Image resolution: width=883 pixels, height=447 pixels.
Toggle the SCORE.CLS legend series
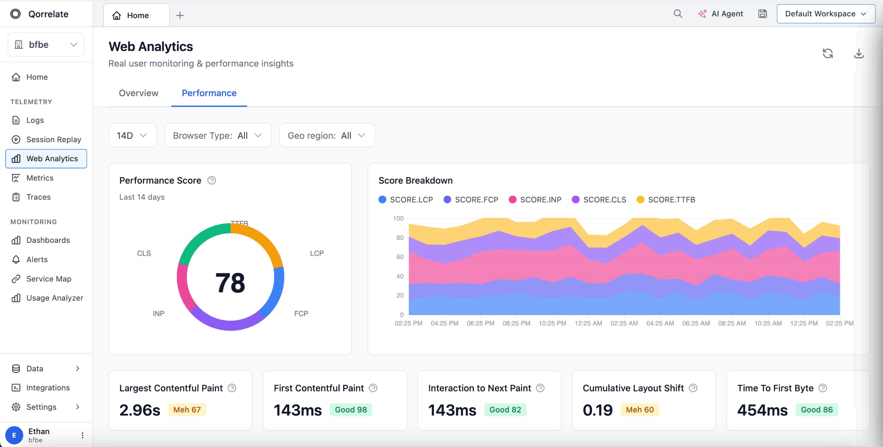point(599,200)
